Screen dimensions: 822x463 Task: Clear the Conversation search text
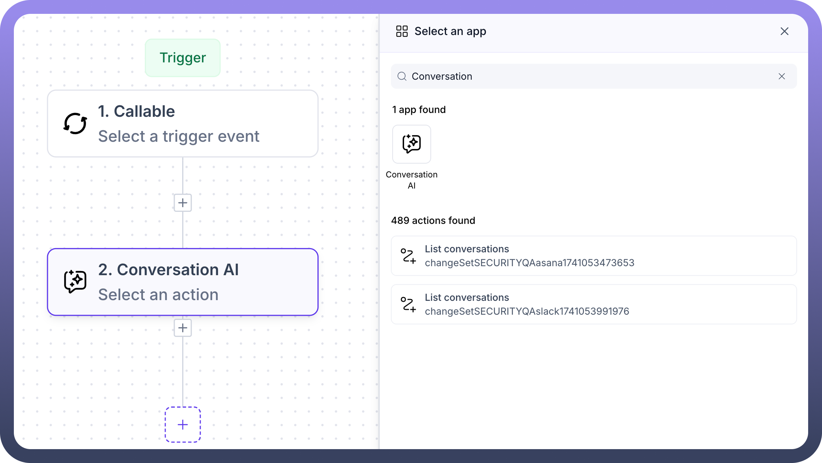coord(781,76)
